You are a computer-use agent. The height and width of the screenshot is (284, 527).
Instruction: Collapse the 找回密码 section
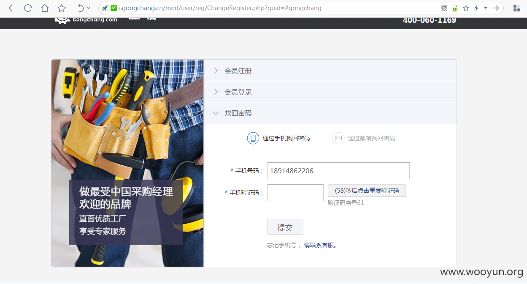click(x=330, y=113)
